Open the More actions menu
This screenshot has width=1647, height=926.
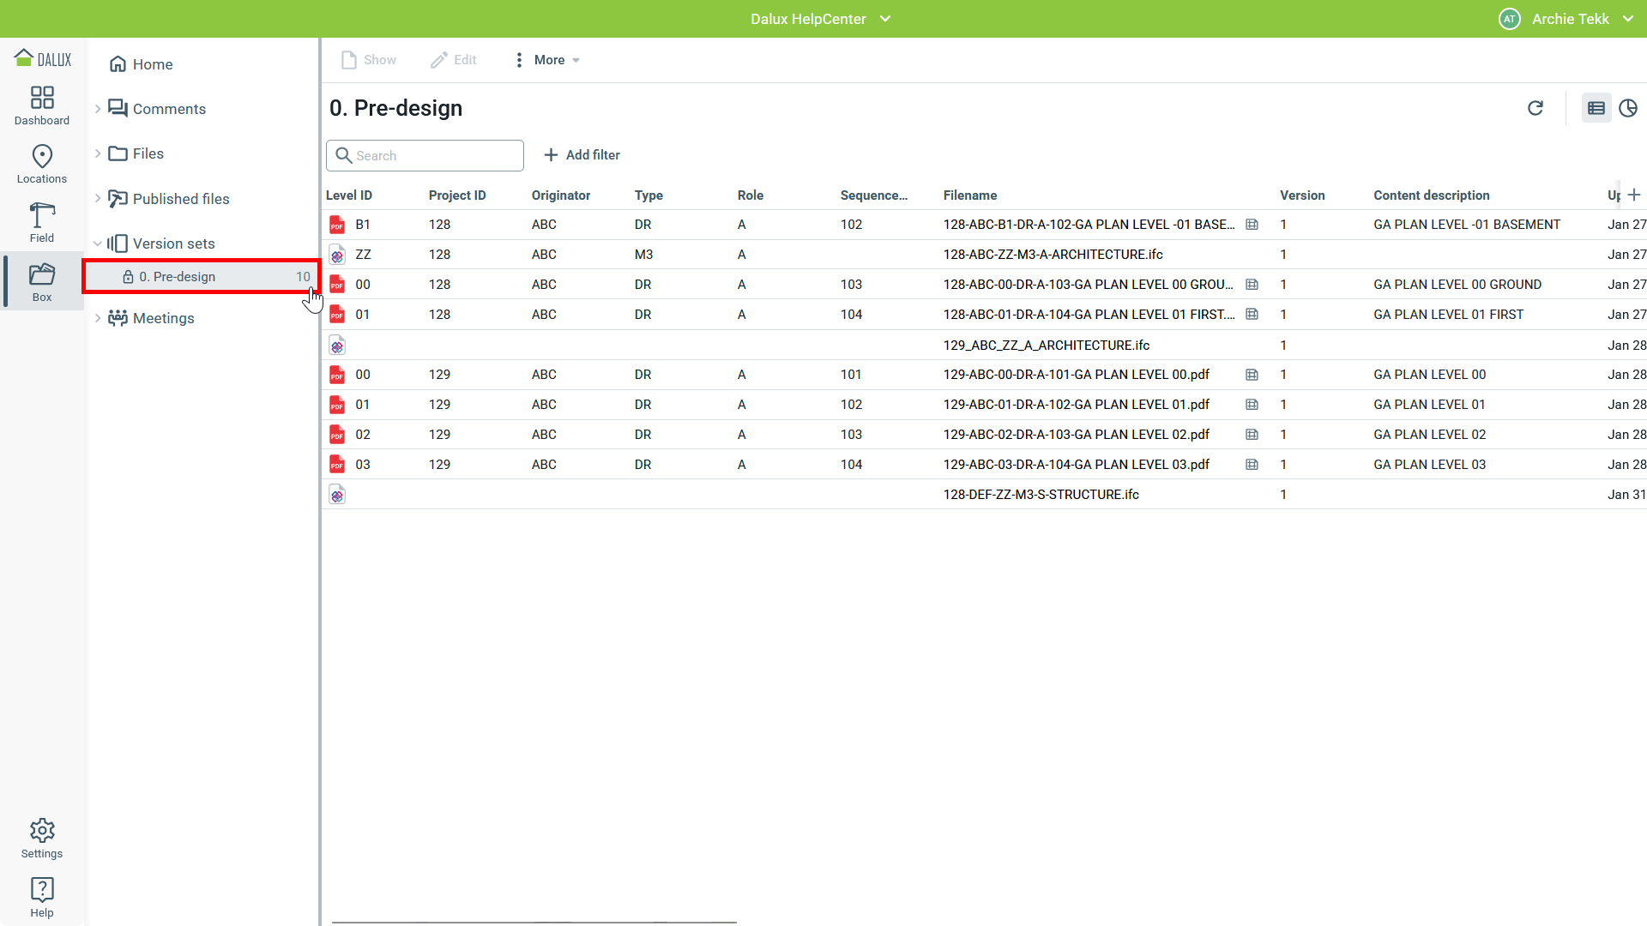[548, 60]
